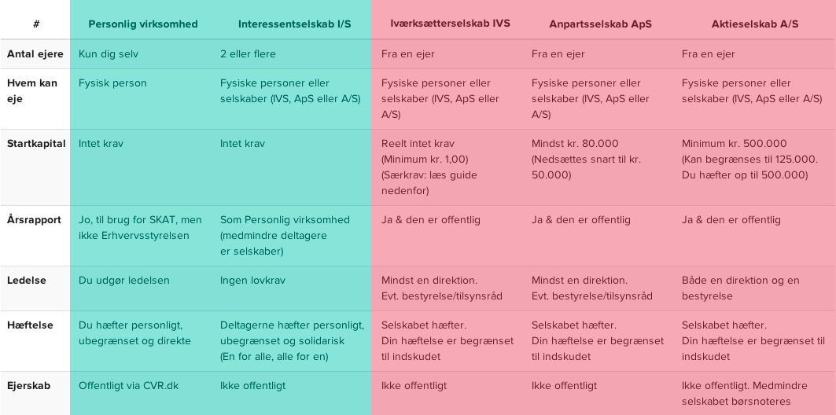Click the Ledelse row label
Viewport: 836px width, 415px height.
tap(27, 281)
